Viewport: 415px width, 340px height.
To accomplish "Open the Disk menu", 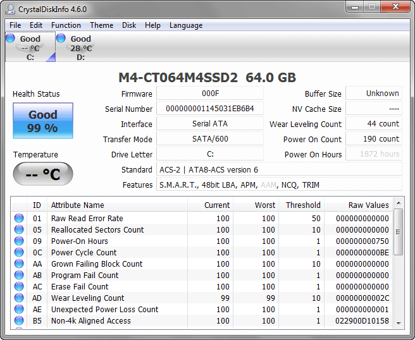I will 129,25.
